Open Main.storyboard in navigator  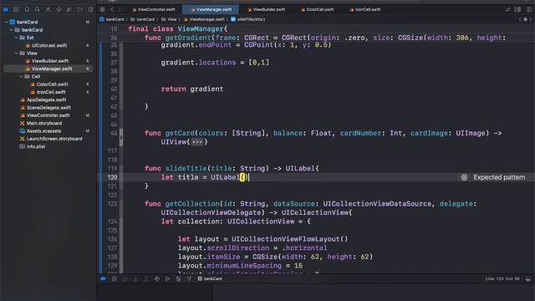coord(41,123)
